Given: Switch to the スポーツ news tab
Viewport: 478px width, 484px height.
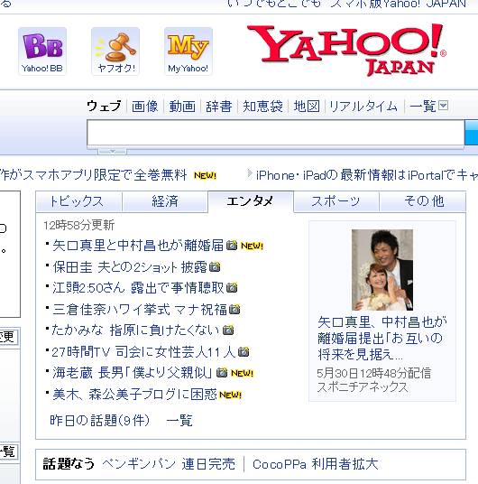Looking at the screenshot, I should click(x=336, y=201).
